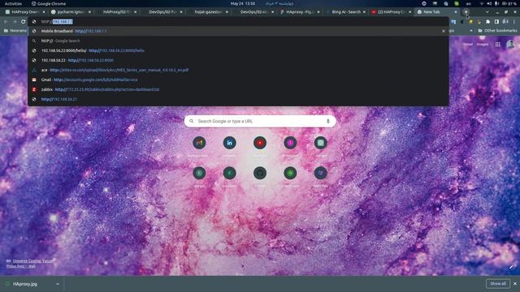Click the volume speaker tray icon

click(x=489, y=3)
